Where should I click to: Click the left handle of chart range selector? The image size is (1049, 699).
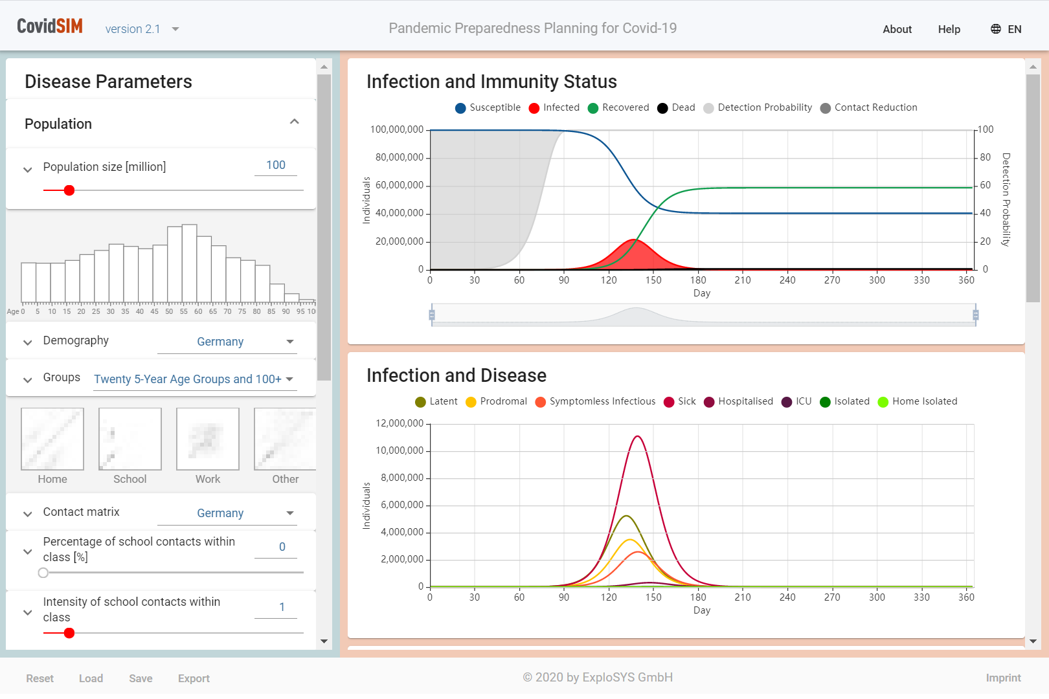[x=432, y=315]
